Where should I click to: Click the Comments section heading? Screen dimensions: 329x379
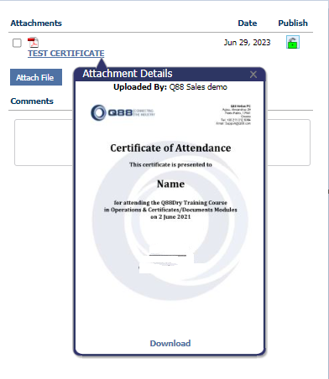tap(32, 101)
